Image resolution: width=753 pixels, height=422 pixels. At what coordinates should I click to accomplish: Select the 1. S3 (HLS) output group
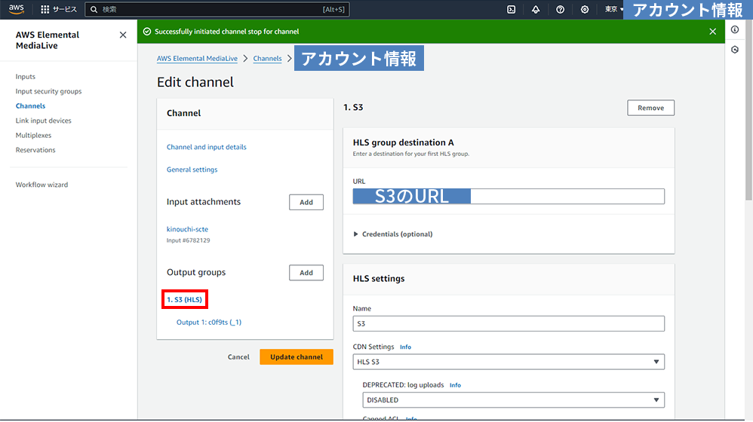pyautogui.click(x=184, y=300)
